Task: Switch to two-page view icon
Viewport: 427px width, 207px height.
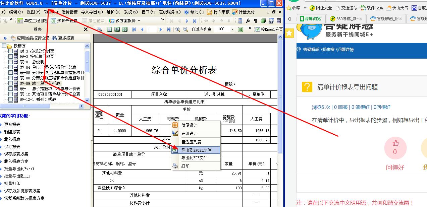Action: click(117, 29)
